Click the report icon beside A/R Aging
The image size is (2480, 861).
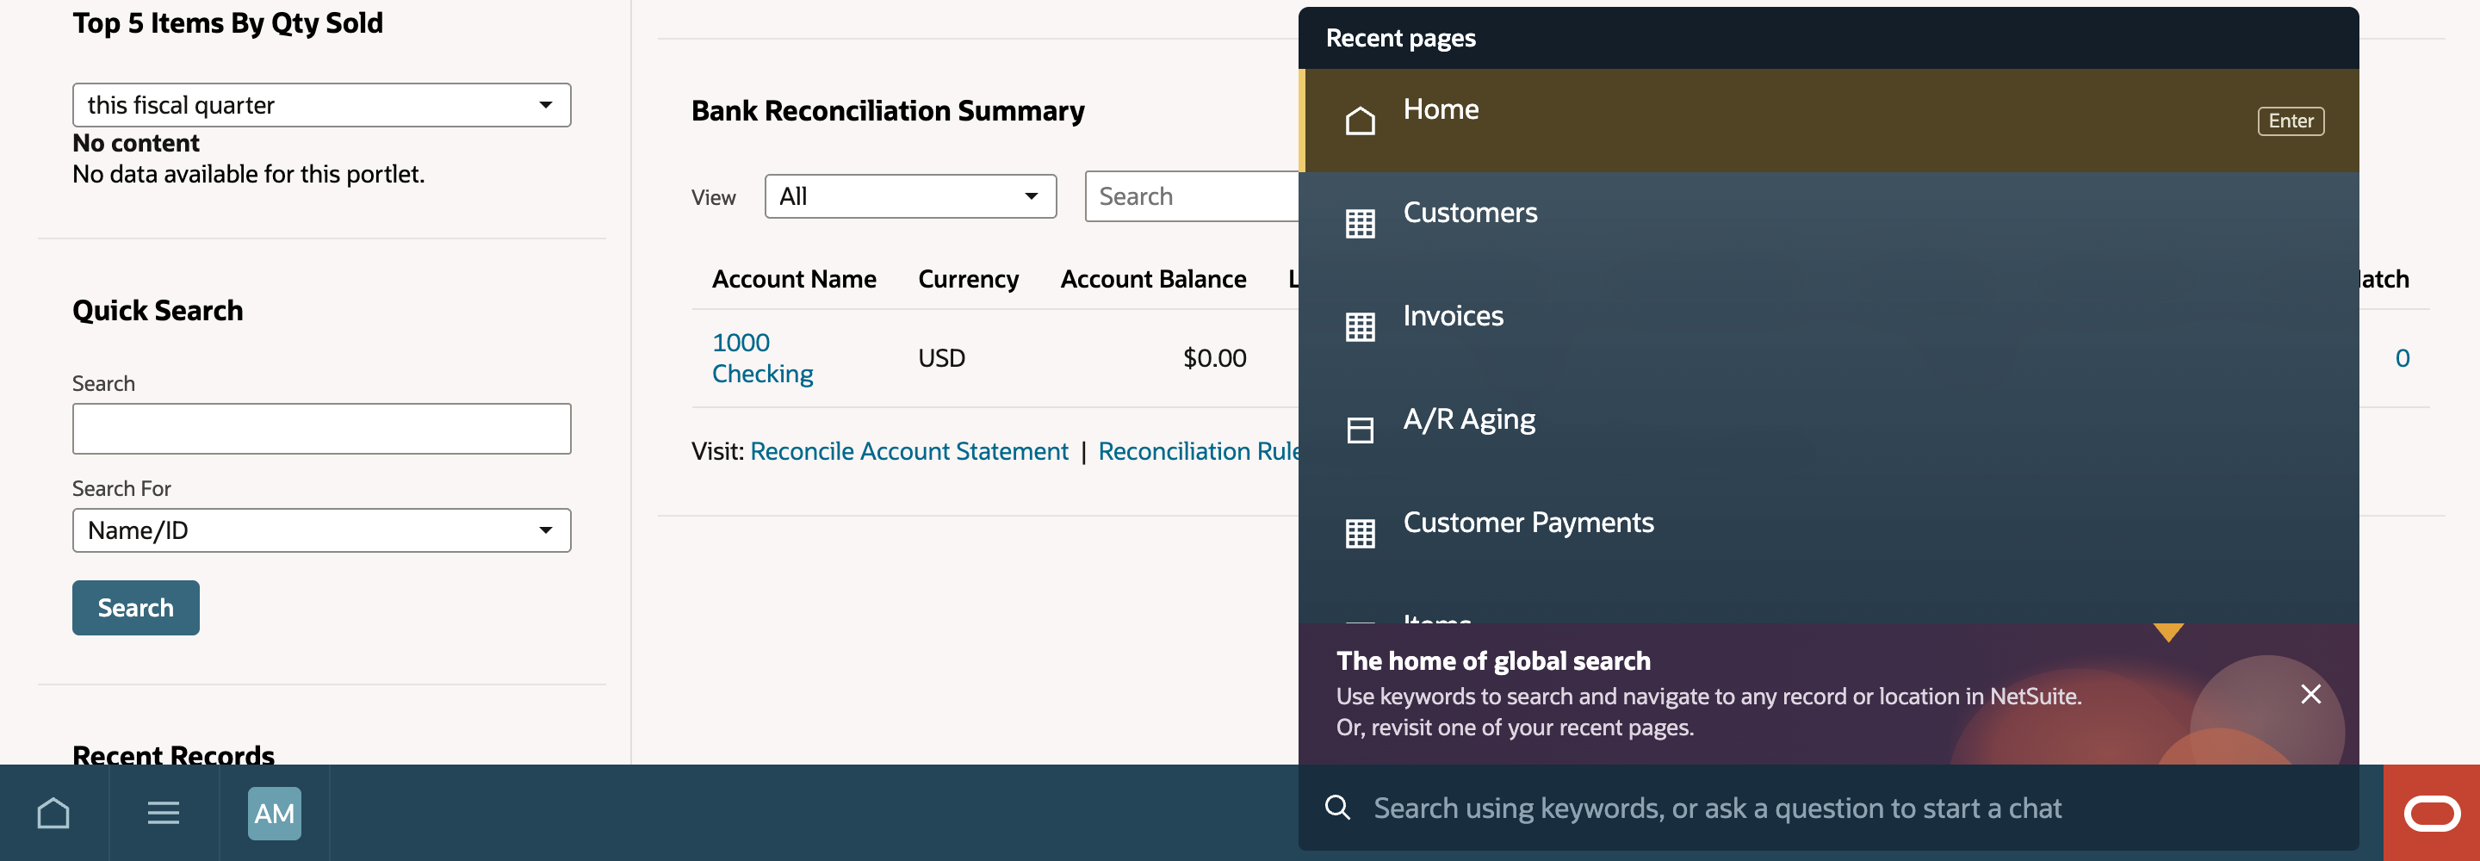1360,430
